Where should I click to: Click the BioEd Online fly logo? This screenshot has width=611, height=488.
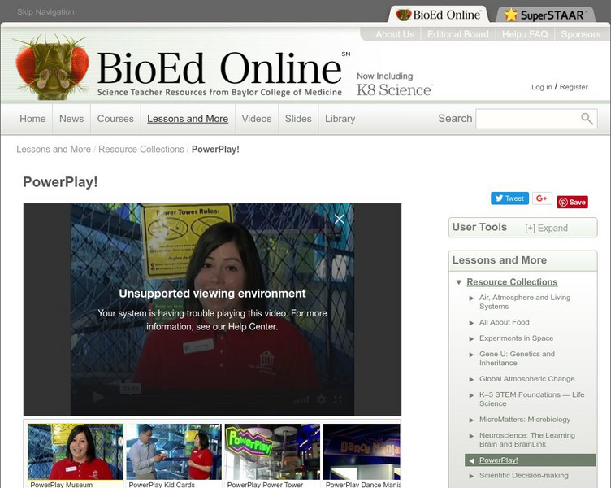[51, 67]
